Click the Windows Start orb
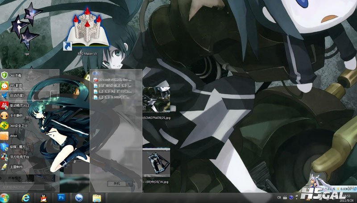This screenshot has height=203, width=357. tap(4, 198)
